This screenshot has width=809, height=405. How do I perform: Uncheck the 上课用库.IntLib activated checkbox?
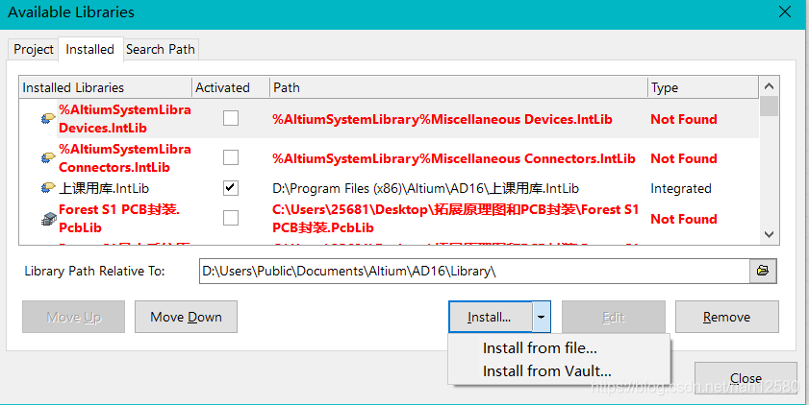[231, 188]
